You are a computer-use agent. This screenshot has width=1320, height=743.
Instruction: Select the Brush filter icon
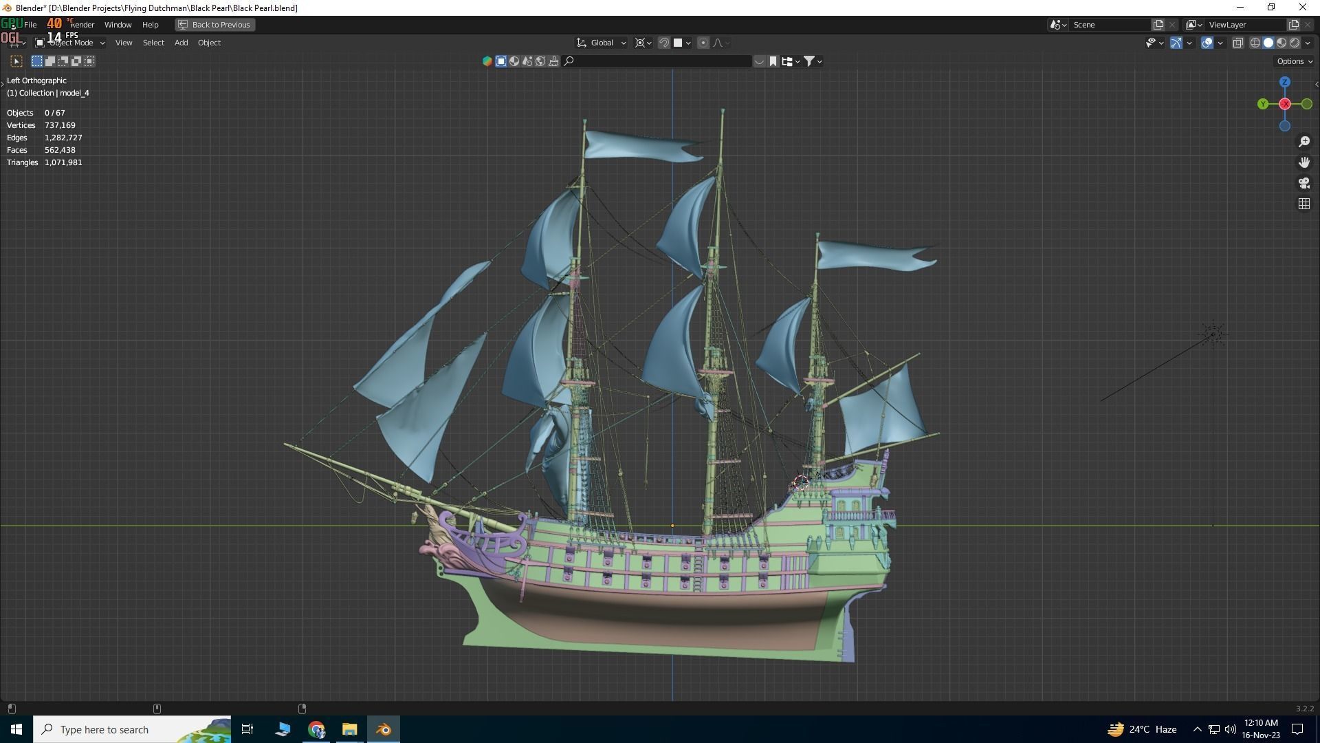click(553, 61)
